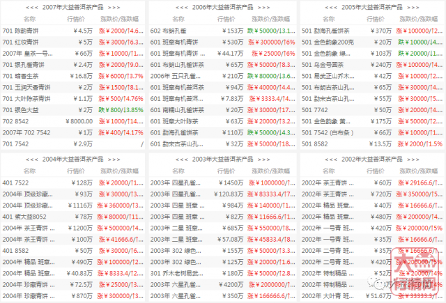Select the row '401 8582'
This screenshot has height=303, width=446.
pos(72,251)
